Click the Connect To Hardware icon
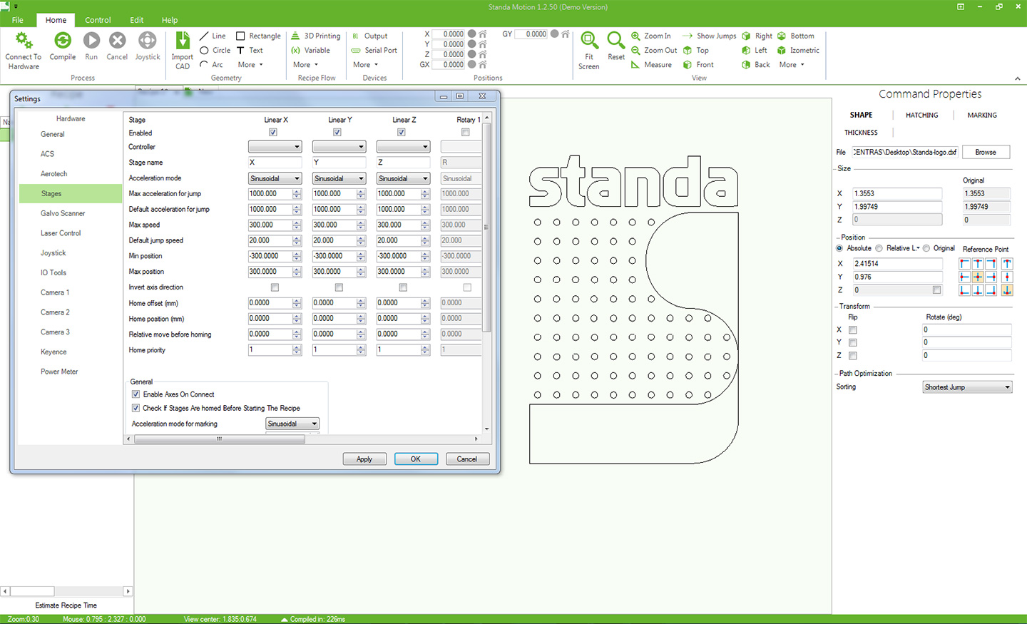 [x=24, y=41]
